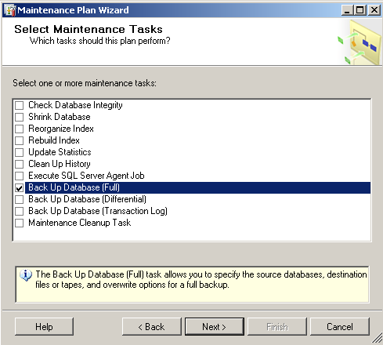Screen dimensions: 383x345
Task: Open the Help button
Action: coord(44,326)
